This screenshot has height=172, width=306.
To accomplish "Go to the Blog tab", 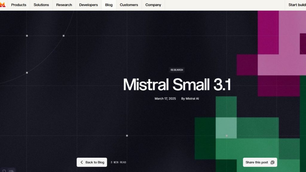I will tap(109, 5).
